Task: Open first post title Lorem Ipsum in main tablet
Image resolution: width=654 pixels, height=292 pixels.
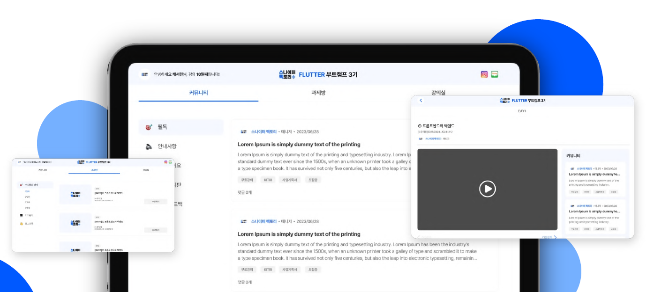Action: click(x=299, y=144)
